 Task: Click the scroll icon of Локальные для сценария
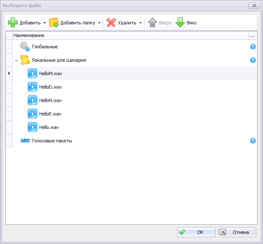[x=25, y=60]
